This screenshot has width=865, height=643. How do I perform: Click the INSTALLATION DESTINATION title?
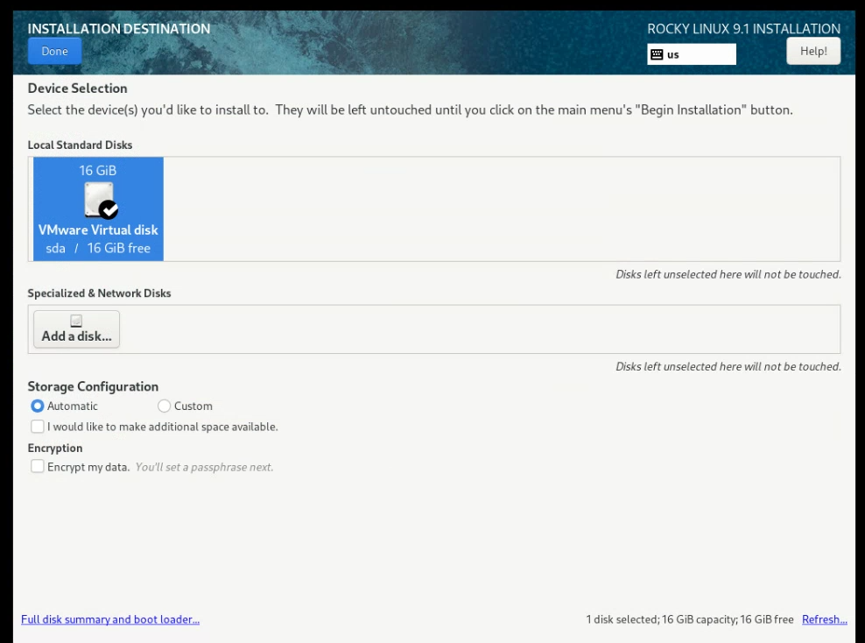click(x=118, y=29)
